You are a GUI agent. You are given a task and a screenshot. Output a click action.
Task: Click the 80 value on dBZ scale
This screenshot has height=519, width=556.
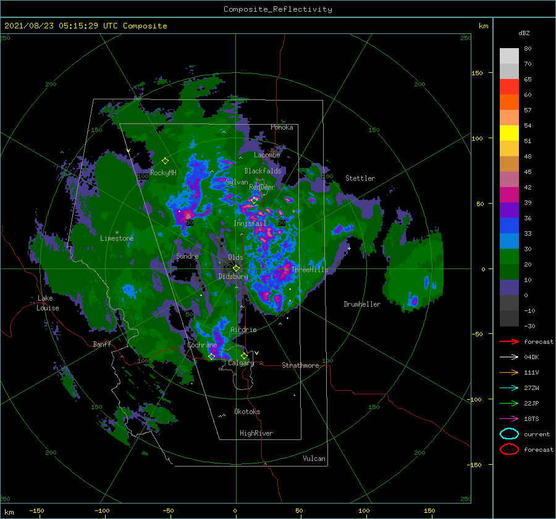pyautogui.click(x=528, y=49)
